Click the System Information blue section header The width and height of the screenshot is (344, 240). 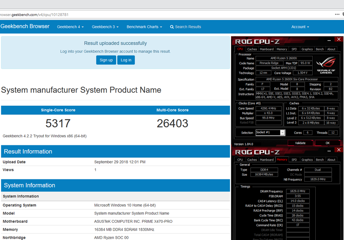tap(115, 185)
